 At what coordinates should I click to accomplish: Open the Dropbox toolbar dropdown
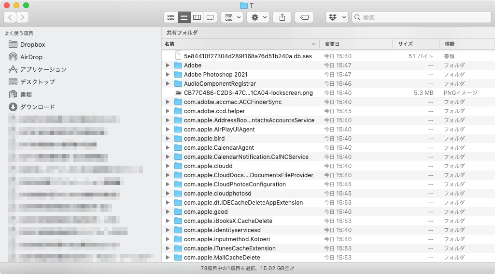click(x=337, y=17)
